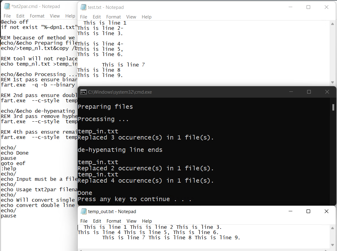Open Help menu in test.txt Notepad
Viewport: 337px width, 251px height.
147,17
